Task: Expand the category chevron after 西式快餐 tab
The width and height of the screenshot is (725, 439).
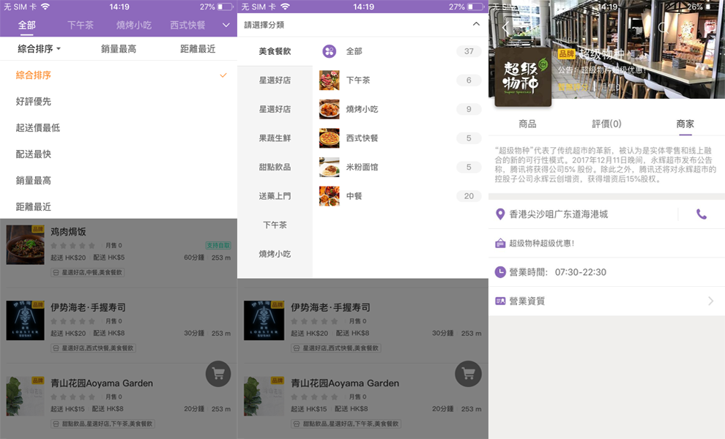Action: click(x=226, y=25)
